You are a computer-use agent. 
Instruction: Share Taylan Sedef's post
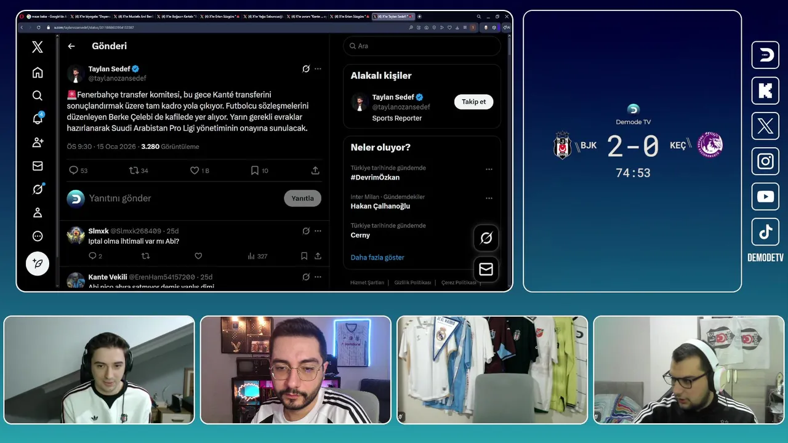[315, 170]
